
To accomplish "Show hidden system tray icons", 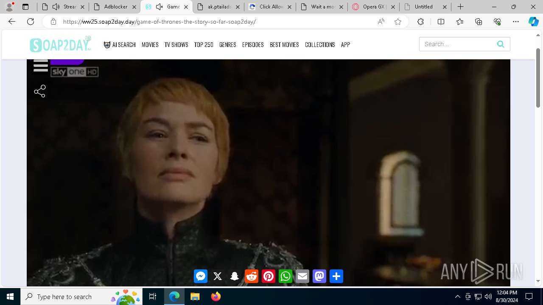I will (457, 297).
